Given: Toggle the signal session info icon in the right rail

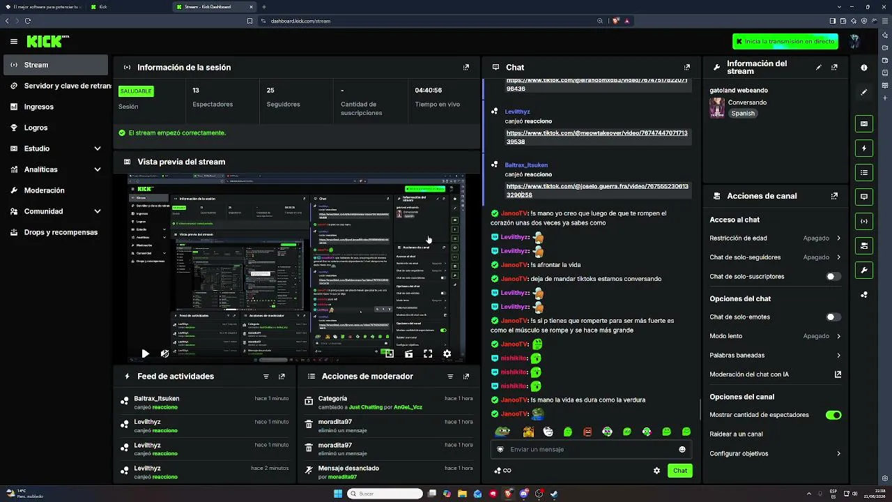Looking at the screenshot, I should tap(864, 222).
